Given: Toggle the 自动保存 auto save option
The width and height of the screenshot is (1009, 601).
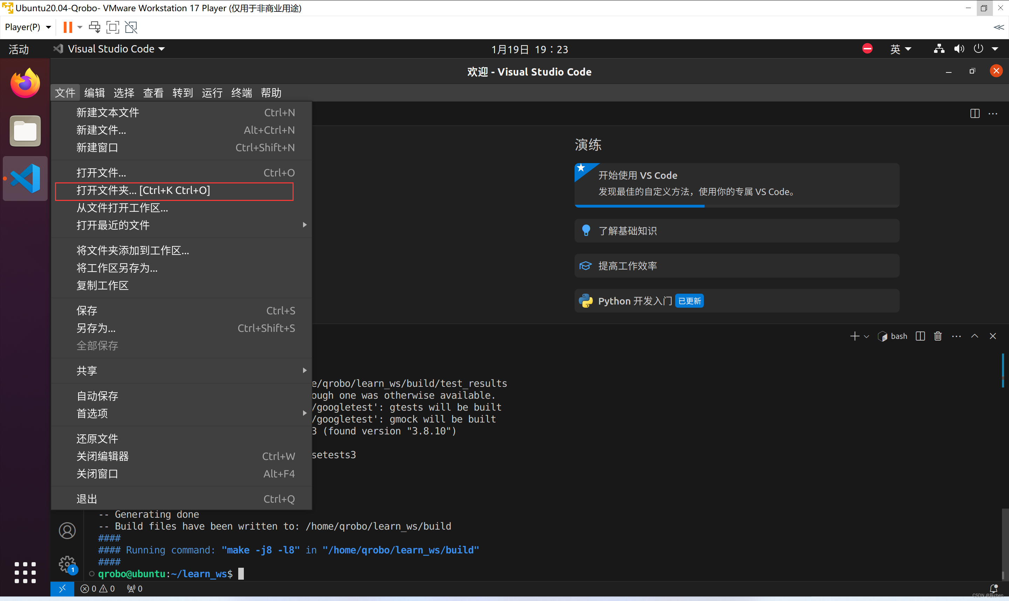Looking at the screenshot, I should click(181, 396).
